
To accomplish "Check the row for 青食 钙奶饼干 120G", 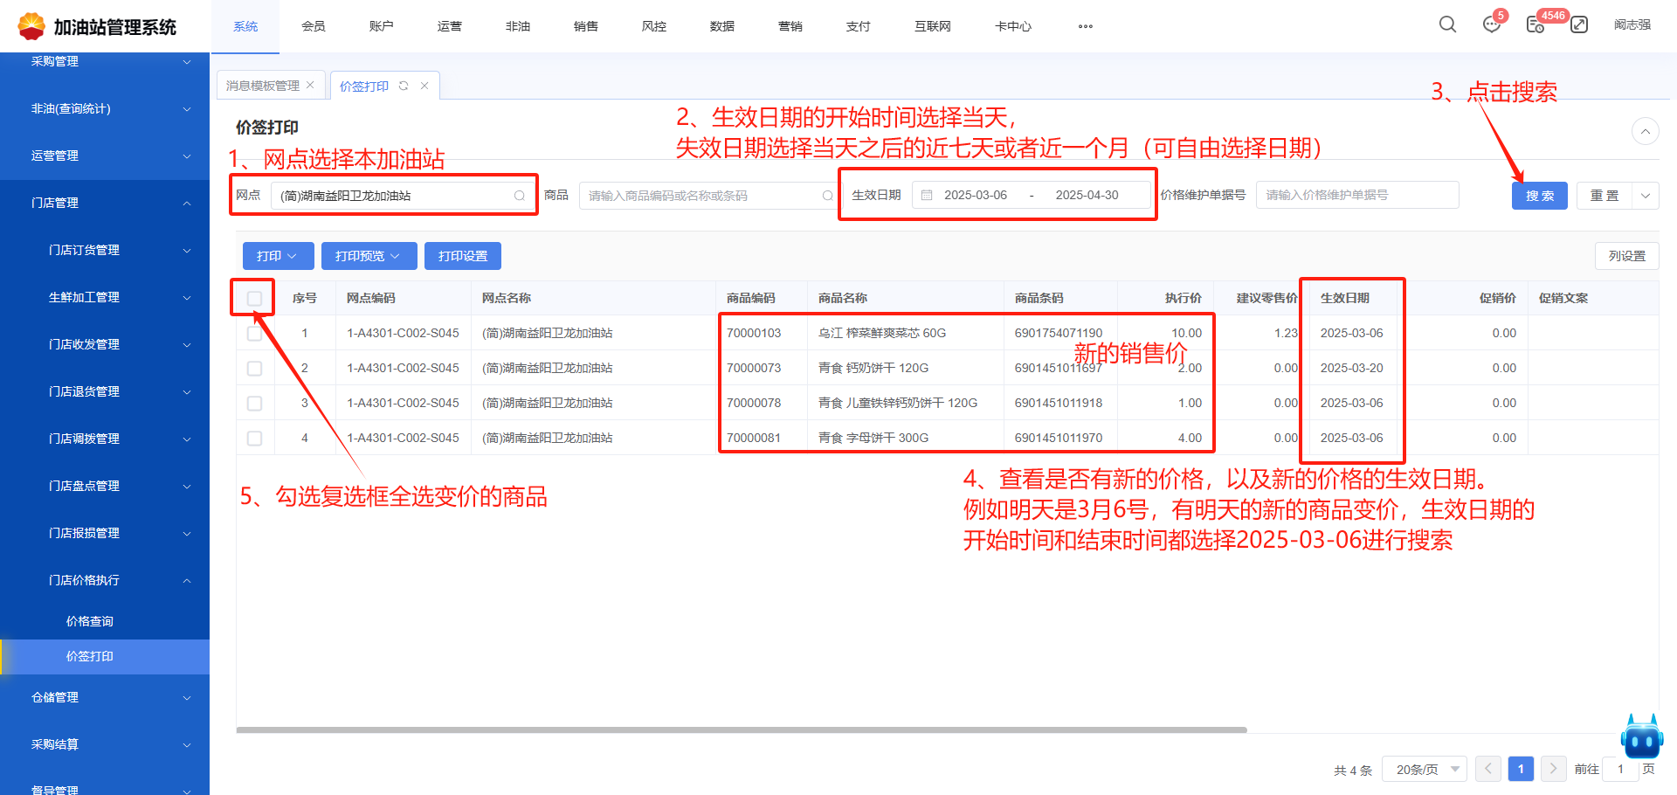I will pyautogui.click(x=254, y=369).
